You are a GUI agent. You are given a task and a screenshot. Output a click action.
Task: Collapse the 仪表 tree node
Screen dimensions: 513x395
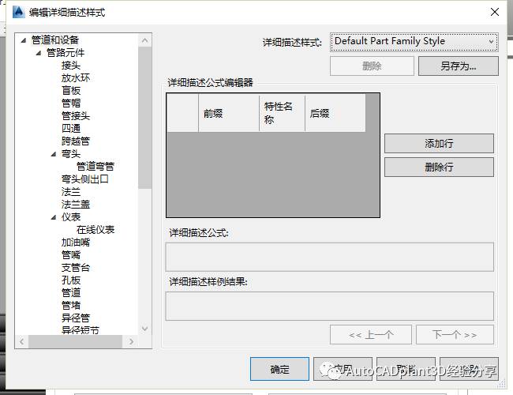tap(54, 217)
